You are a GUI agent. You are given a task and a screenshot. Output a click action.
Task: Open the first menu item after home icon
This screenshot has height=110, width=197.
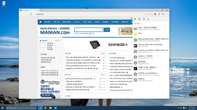[x=48, y=22]
